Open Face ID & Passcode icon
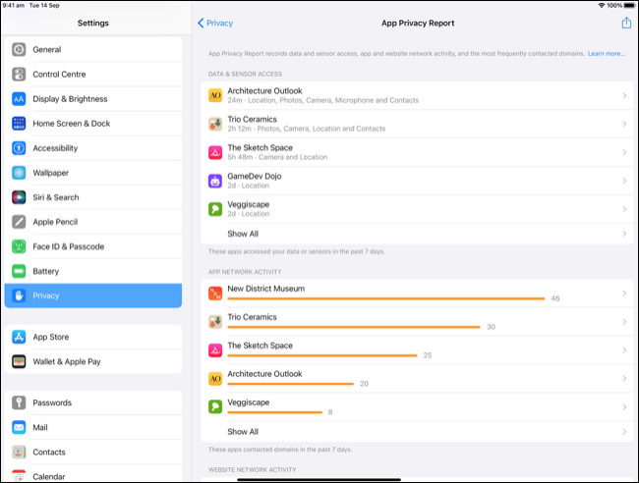This screenshot has width=639, height=483. (x=19, y=246)
